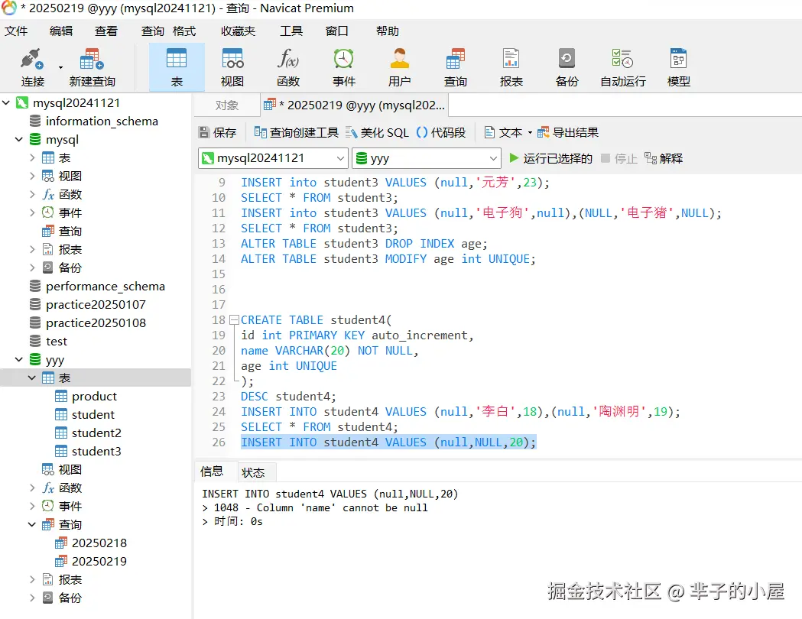Click the Export Result (导出结果) icon
The image size is (802, 619).
point(543,132)
